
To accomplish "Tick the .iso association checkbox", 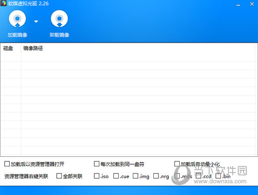I will 97,176.
